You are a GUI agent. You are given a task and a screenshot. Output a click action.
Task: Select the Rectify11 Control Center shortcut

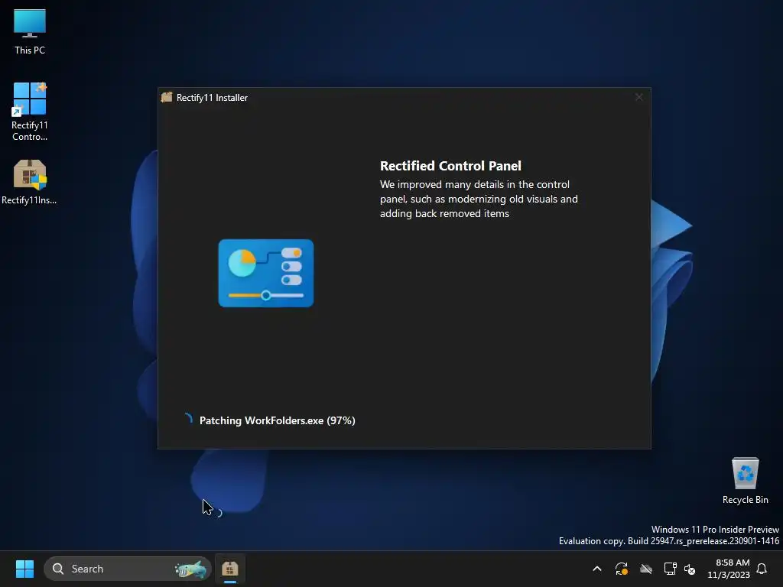30,112
